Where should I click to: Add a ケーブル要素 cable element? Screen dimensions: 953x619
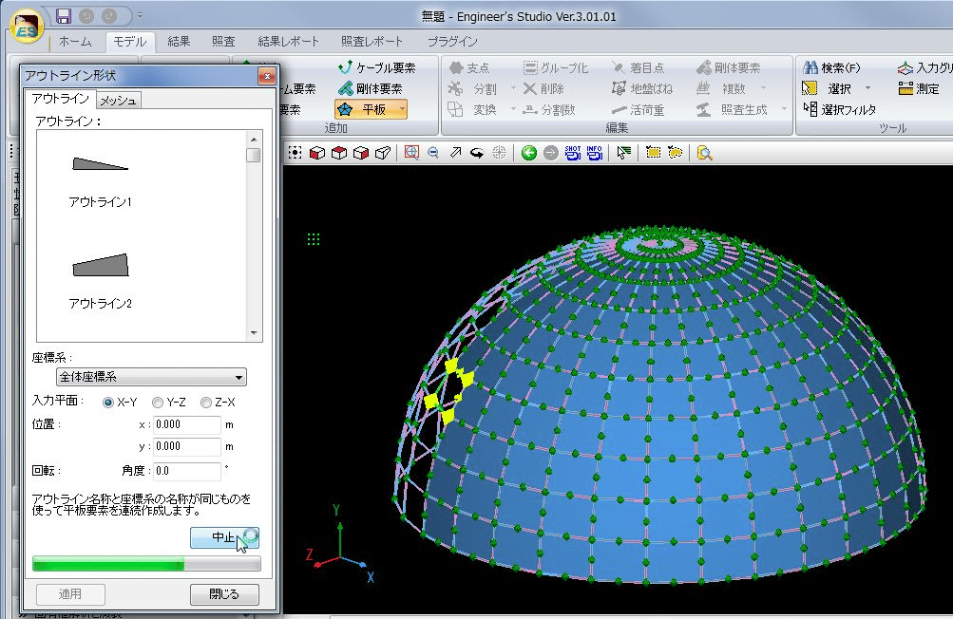click(376, 68)
